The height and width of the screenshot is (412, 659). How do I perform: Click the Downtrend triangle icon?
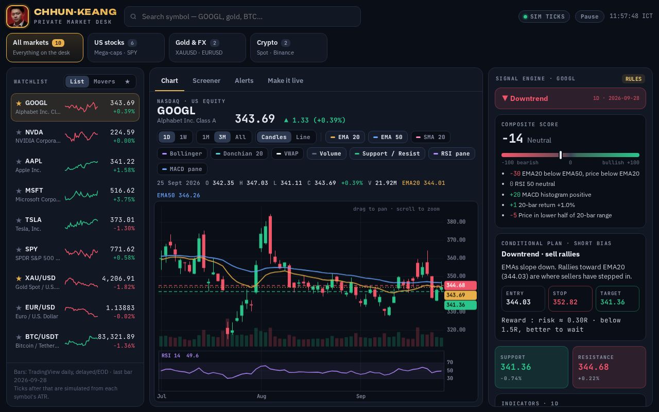pos(505,98)
